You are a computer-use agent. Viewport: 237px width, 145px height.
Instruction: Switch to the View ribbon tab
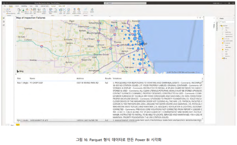tap(31, 6)
